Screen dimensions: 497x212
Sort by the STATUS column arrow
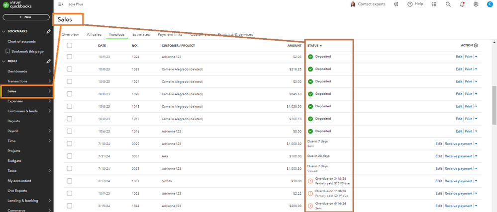pyautogui.click(x=321, y=46)
